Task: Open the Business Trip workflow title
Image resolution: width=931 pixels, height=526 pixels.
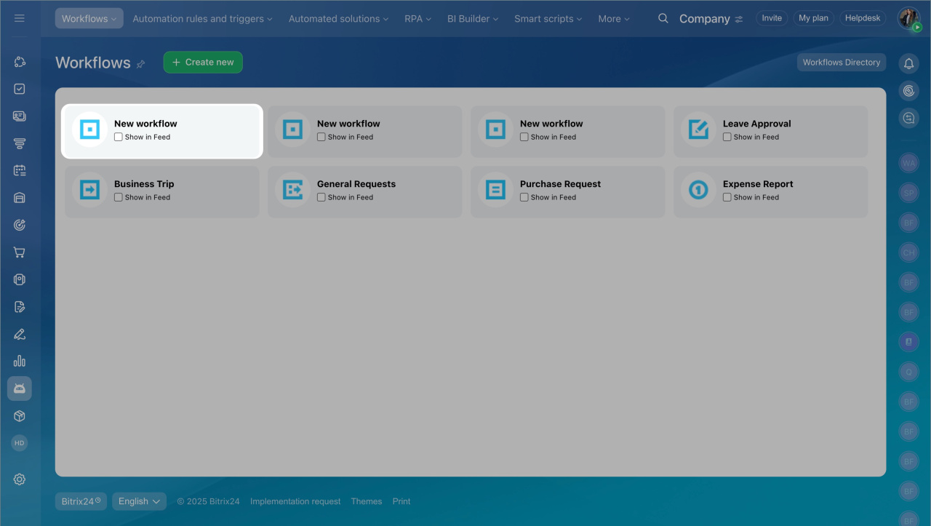Action: [x=144, y=184]
